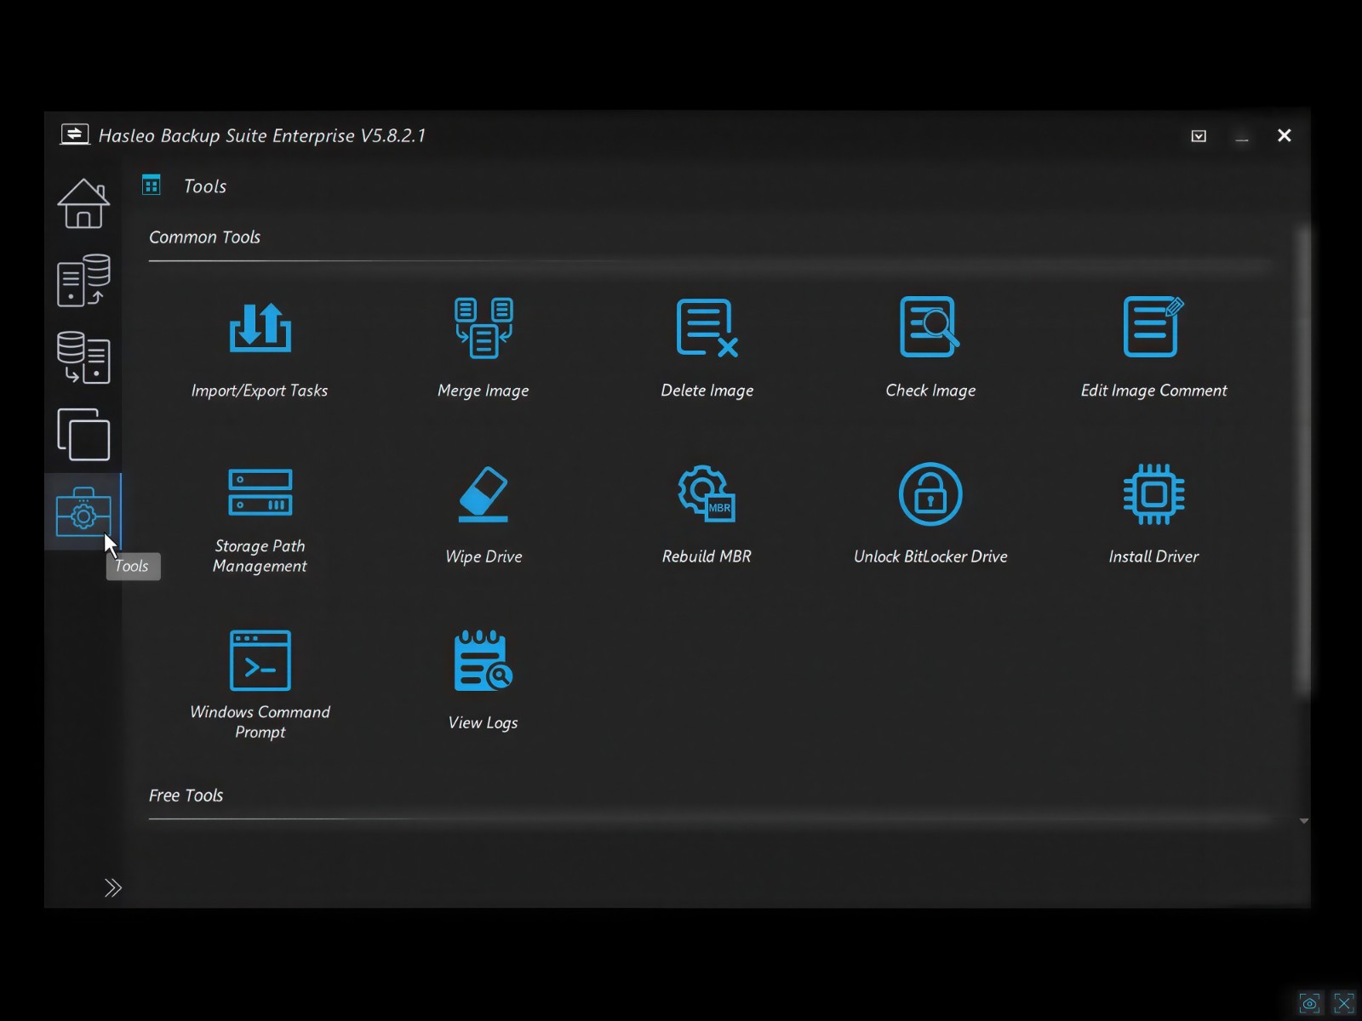Open the Install Driver chip icon
The image size is (1362, 1021).
(1153, 493)
